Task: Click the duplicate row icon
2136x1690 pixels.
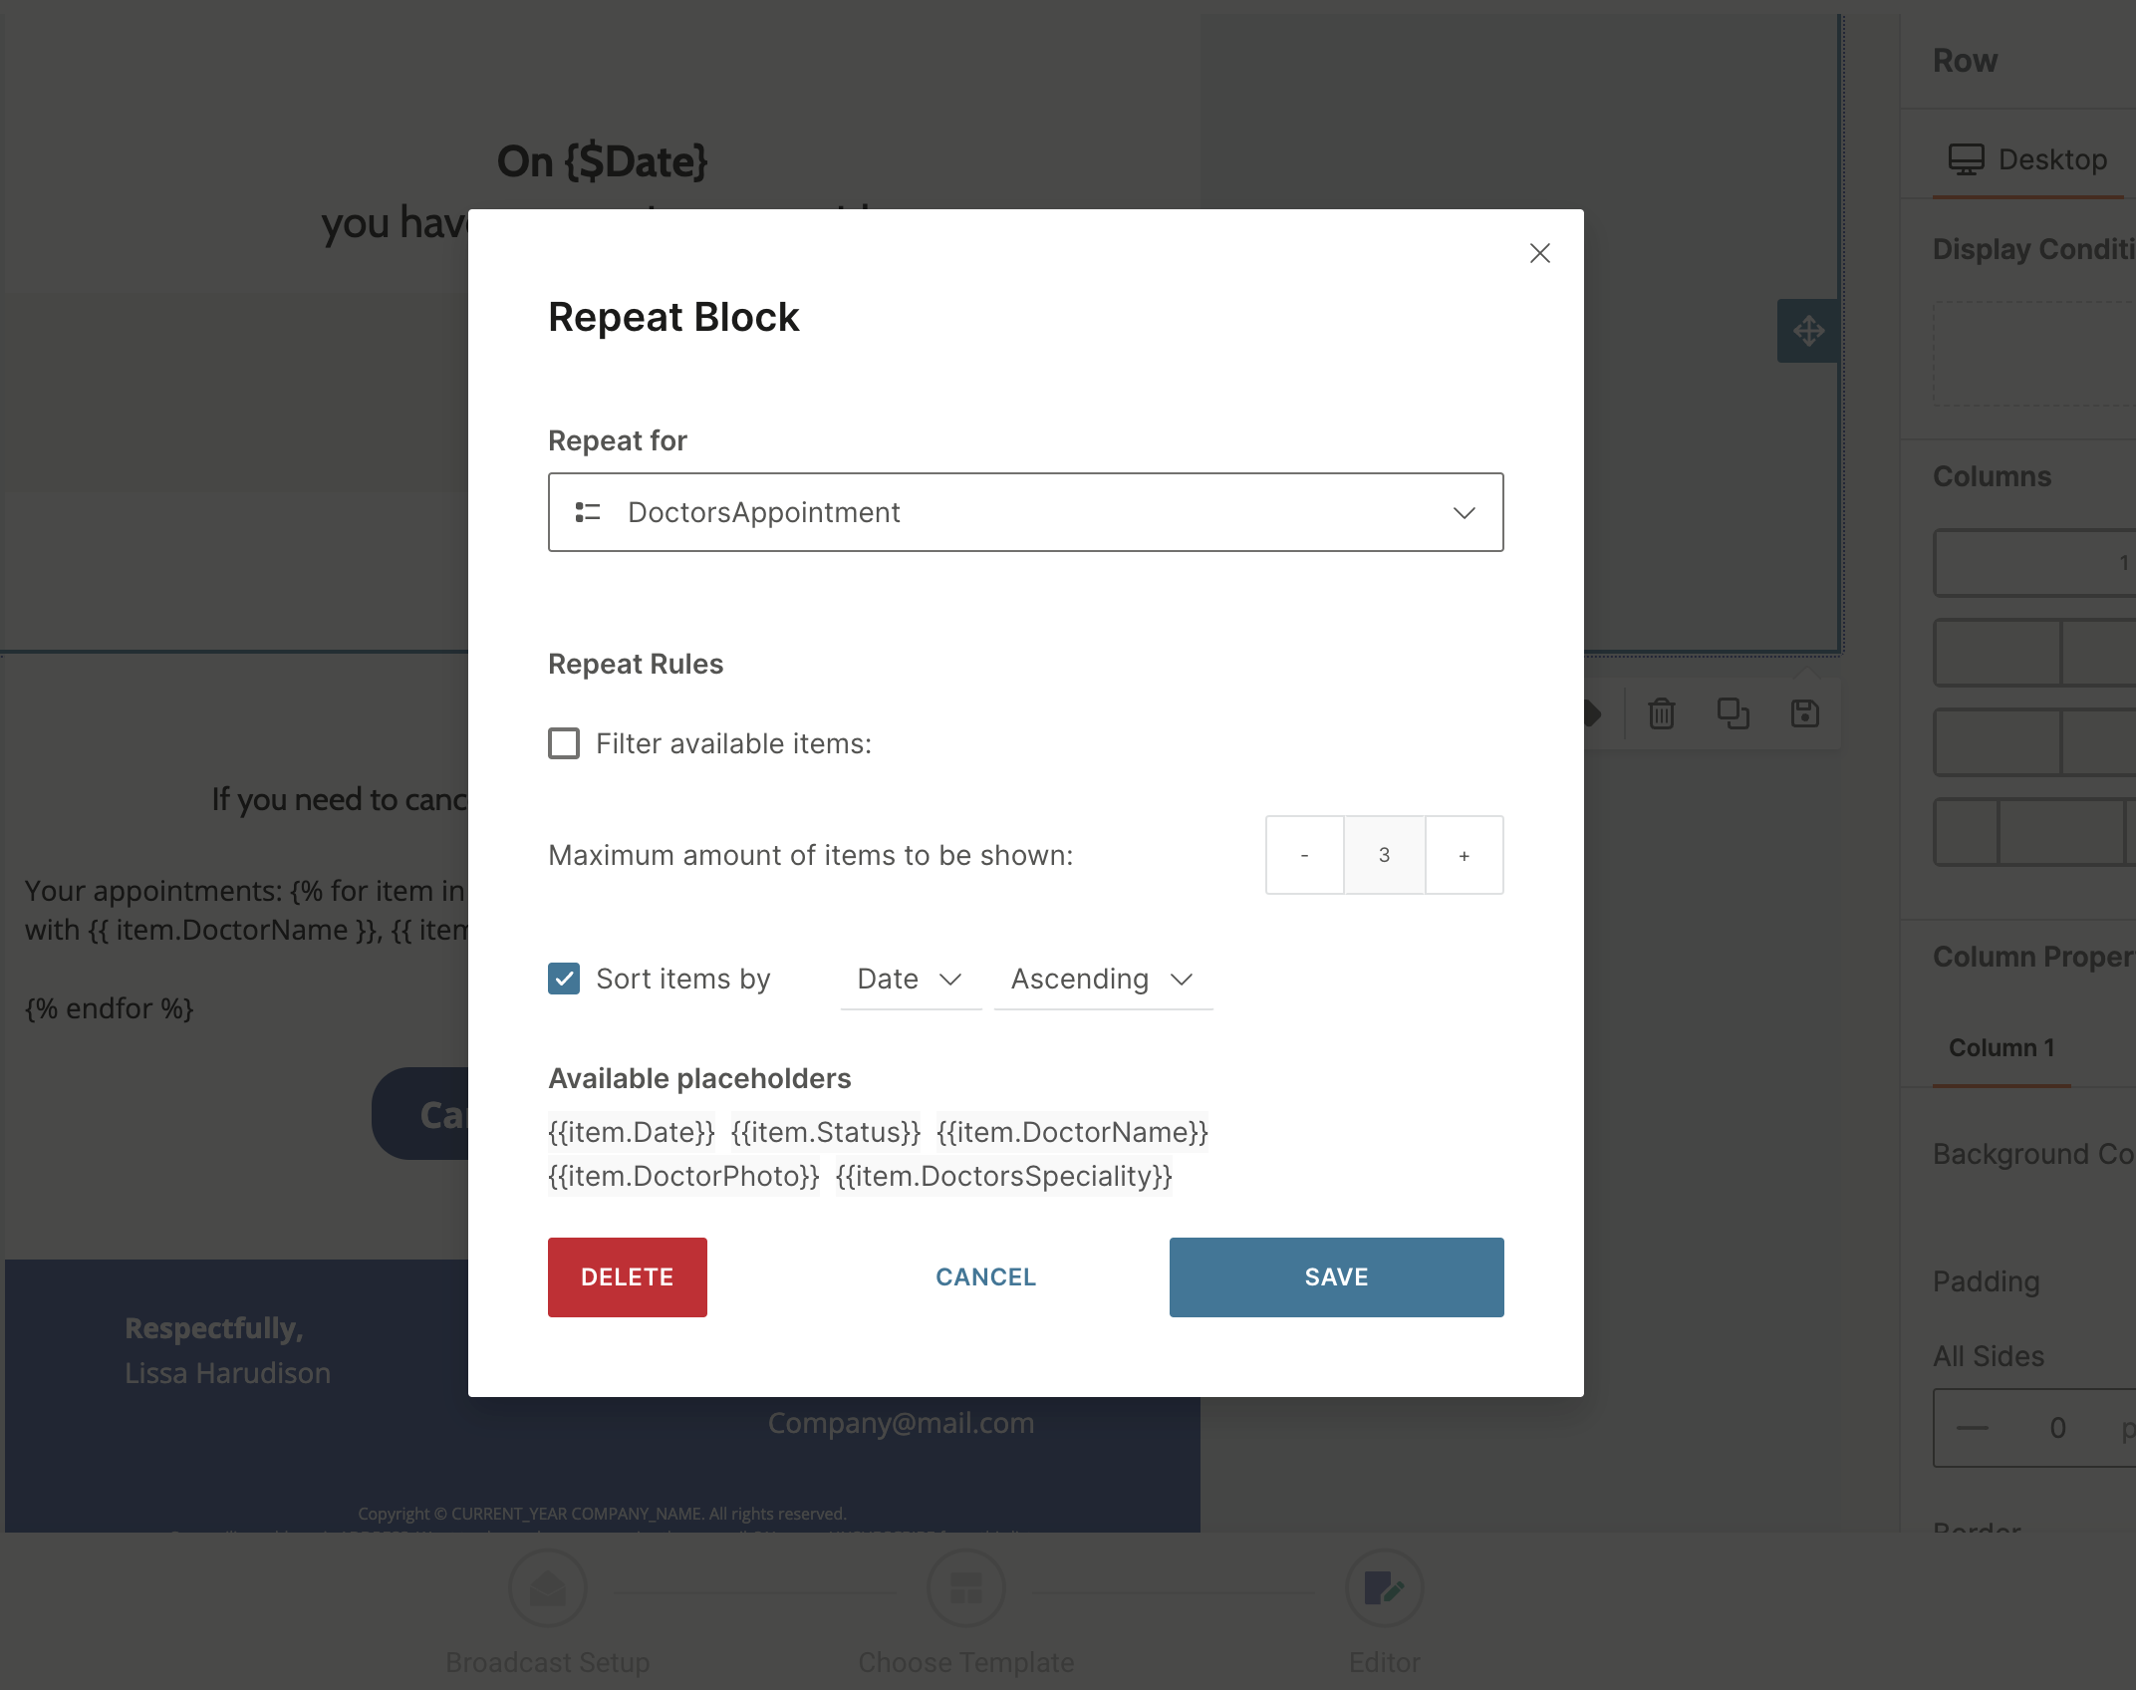Action: pyautogui.click(x=1733, y=713)
